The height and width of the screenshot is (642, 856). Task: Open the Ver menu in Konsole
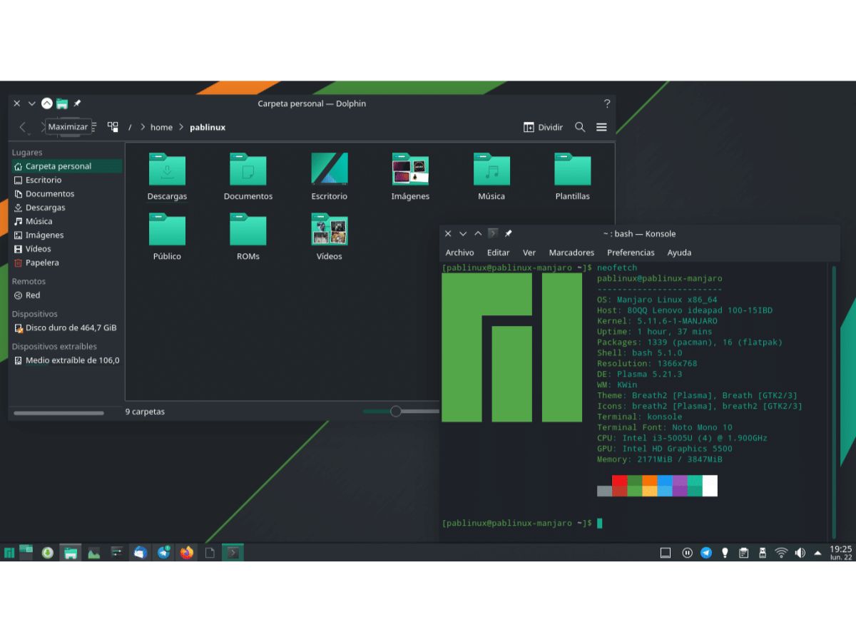(529, 253)
